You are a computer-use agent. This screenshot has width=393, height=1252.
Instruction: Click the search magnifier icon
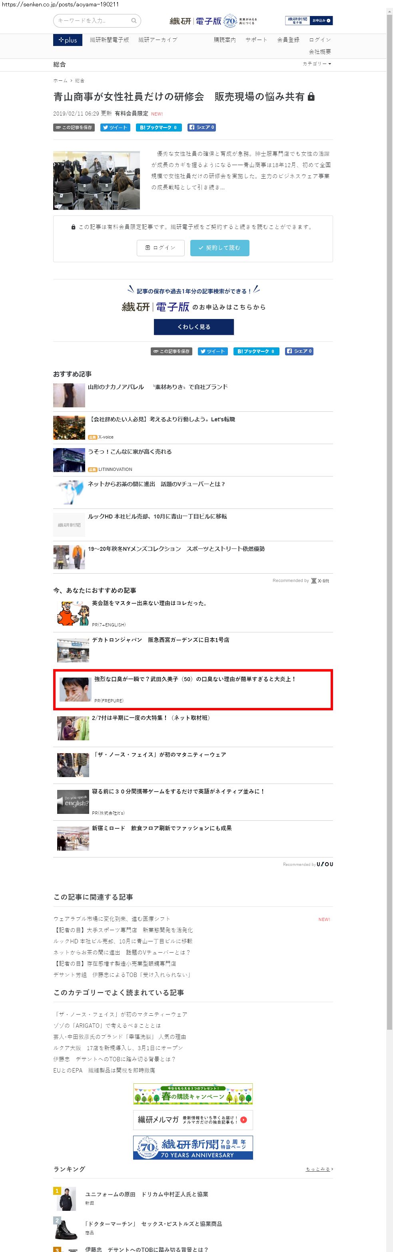point(134,21)
